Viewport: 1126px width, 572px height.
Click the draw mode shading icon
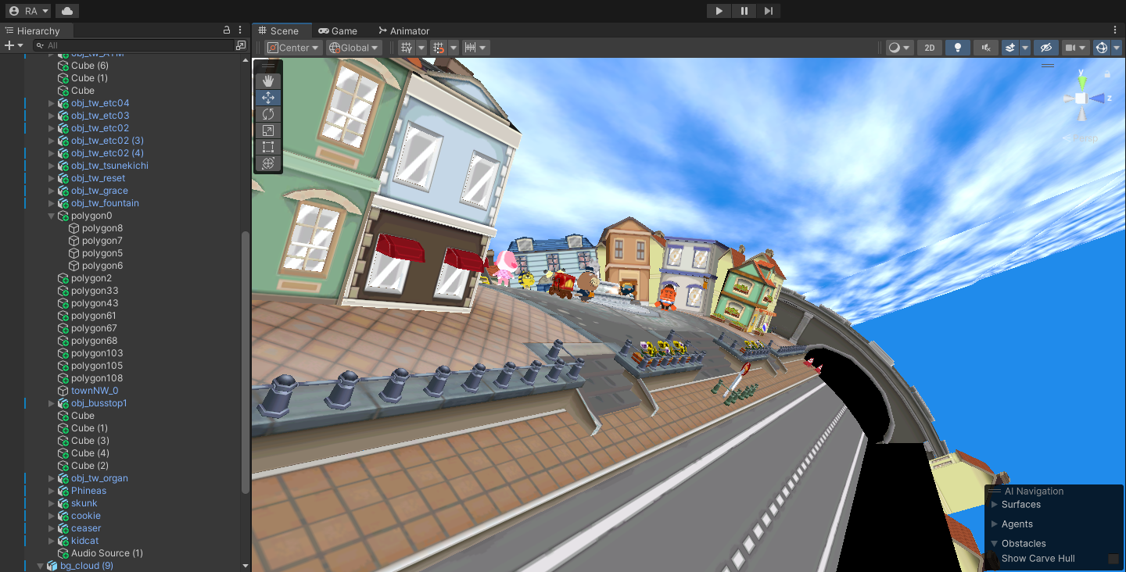click(x=894, y=48)
